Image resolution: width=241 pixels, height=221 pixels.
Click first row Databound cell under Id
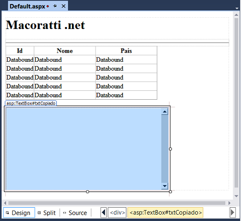tap(20, 60)
